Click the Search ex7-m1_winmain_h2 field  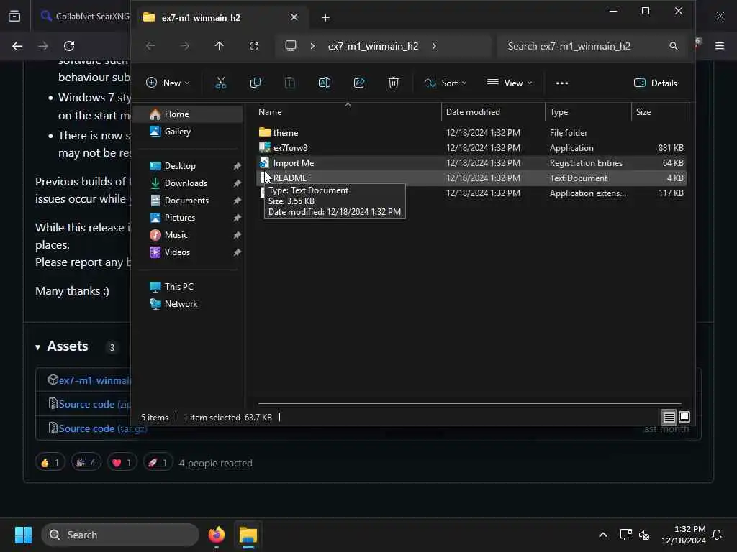593,46
